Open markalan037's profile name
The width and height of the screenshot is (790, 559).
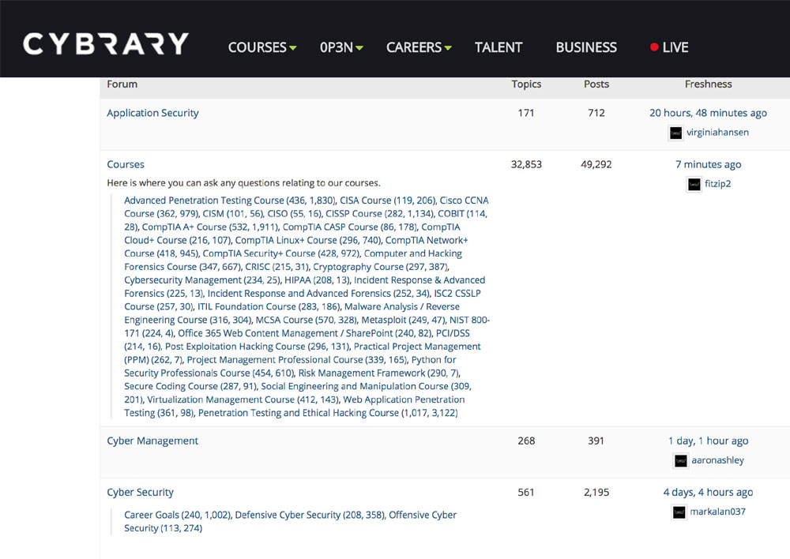pos(717,512)
